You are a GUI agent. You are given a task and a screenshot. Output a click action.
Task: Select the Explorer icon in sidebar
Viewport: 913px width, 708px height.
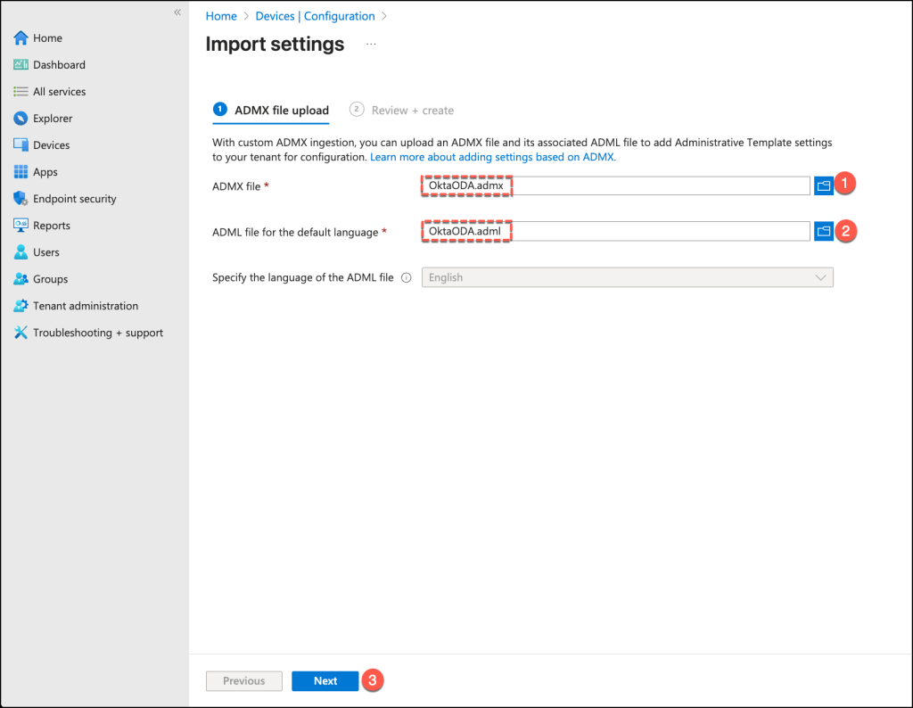point(21,119)
